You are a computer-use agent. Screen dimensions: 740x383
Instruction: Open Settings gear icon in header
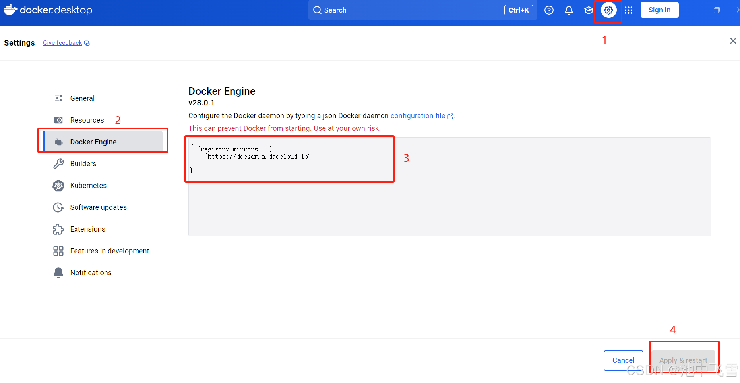(x=608, y=10)
